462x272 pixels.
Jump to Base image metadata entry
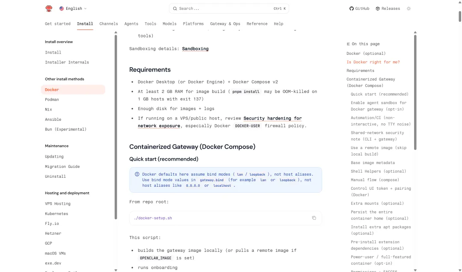tap(373, 163)
